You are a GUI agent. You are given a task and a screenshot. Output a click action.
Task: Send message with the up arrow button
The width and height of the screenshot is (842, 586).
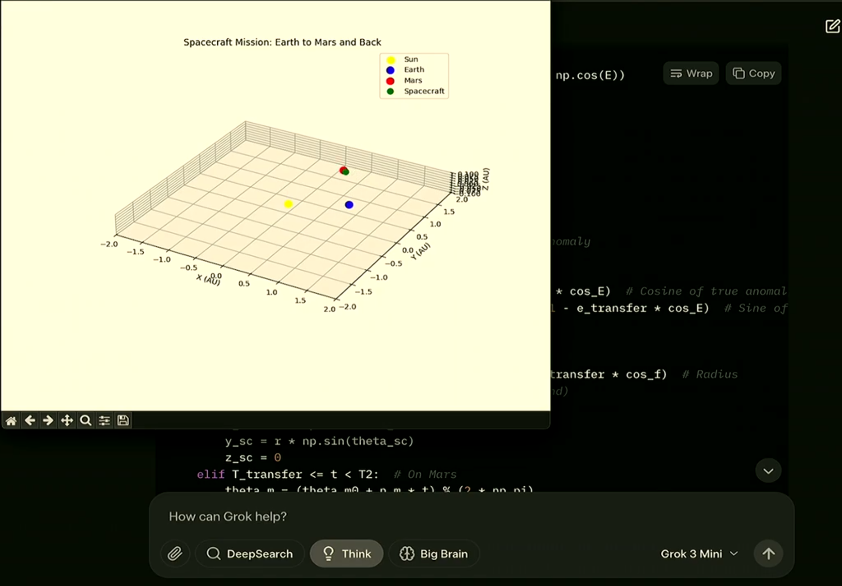coord(768,554)
